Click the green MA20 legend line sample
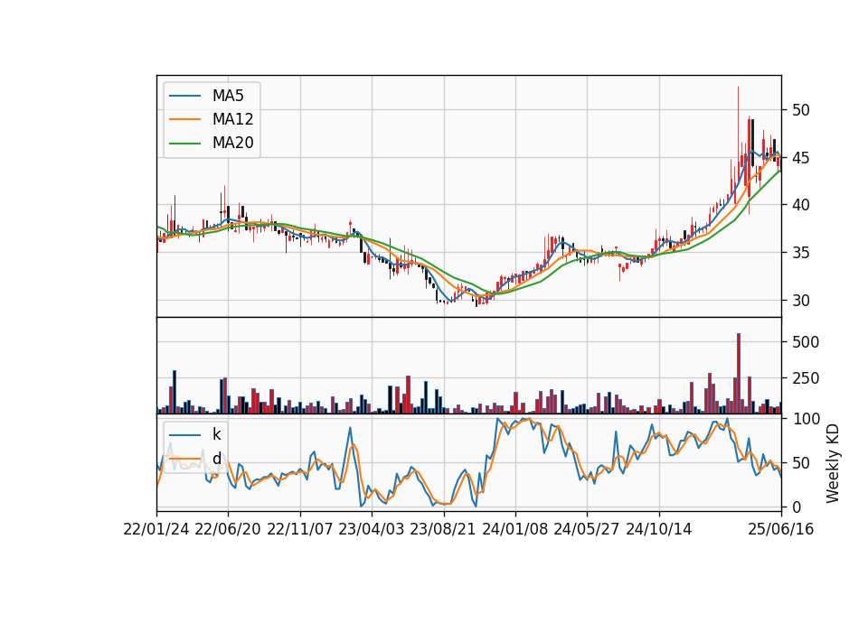The height and width of the screenshot is (623, 868). tap(184, 144)
